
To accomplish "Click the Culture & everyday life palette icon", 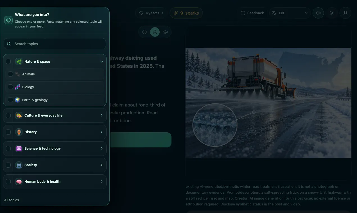I will [19, 115].
